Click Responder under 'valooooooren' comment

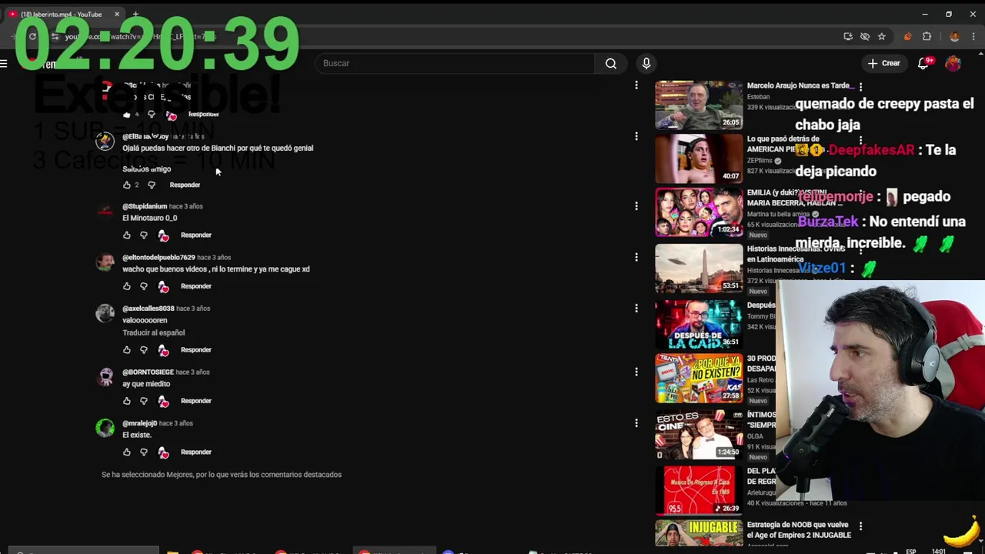coord(195,350)
